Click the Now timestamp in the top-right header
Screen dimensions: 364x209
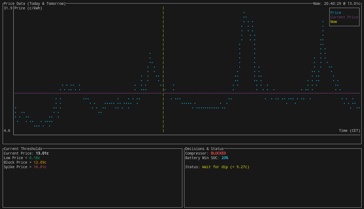click(x=337, y=3)
